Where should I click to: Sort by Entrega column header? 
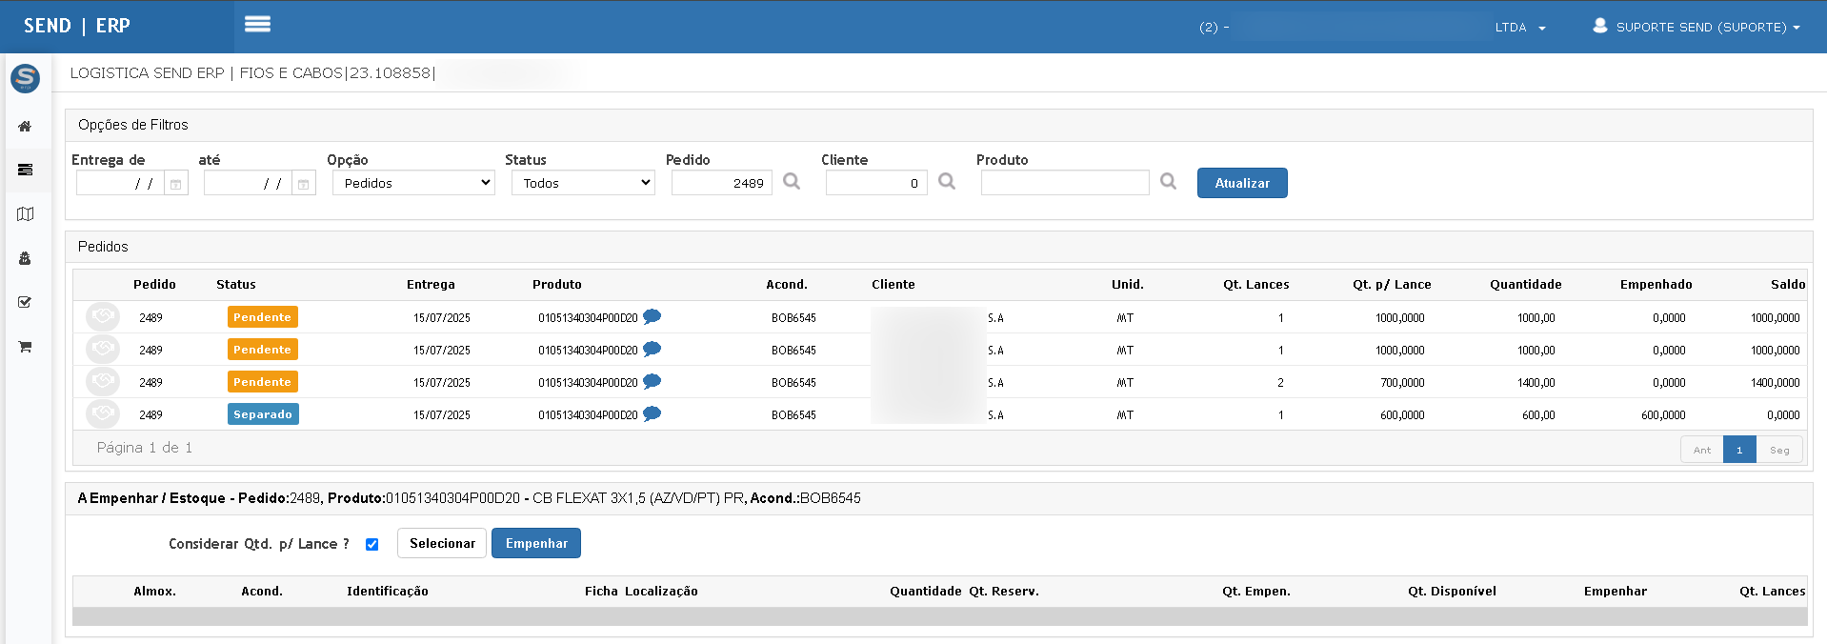tap(431, 284)
